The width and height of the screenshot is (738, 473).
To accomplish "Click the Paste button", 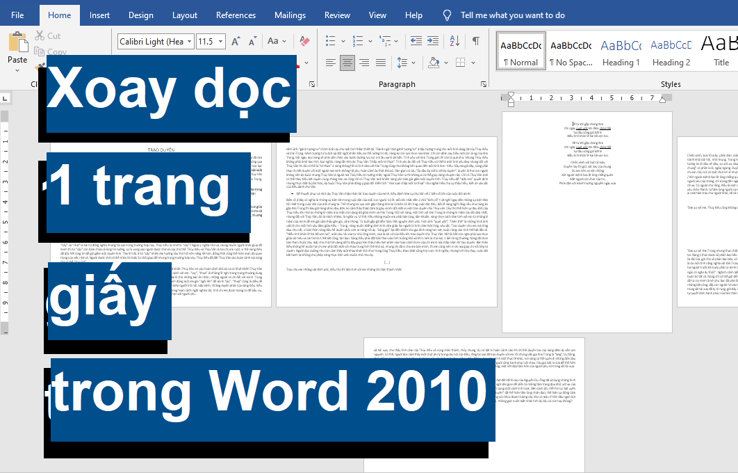I will [17, 50].
